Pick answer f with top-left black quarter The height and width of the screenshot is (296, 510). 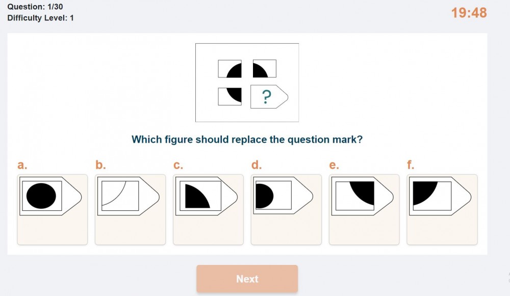442,209
